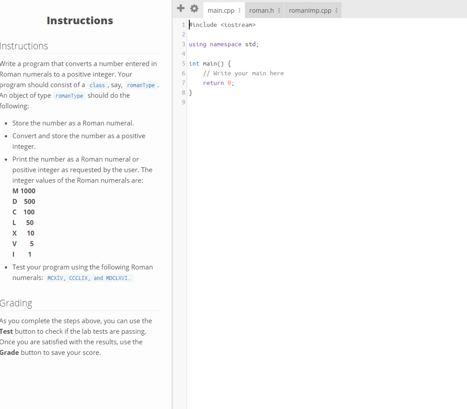Place cursor on the return 0; line
The width and height of the screenshot is (467, 409).
pyautogui.click(x=218, y=83)
